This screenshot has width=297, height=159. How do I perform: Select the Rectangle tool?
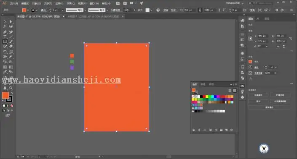(x=5, y=41)
